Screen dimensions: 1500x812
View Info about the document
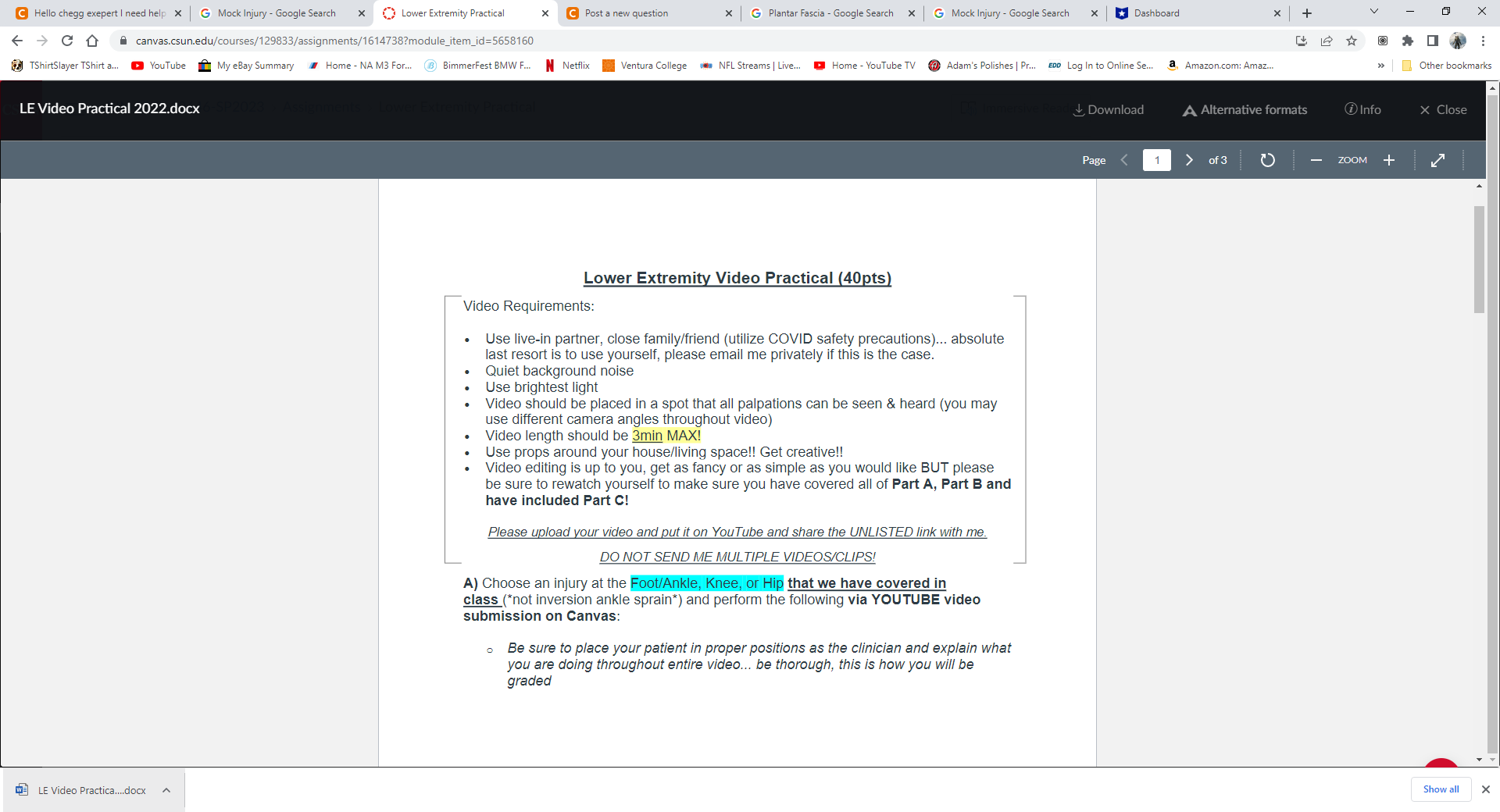click(1362, 109)
